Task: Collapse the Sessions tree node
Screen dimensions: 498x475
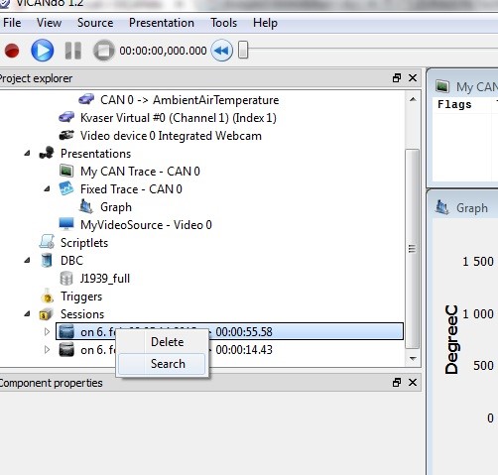Action: pyautogui.click(x=28, y=313)
